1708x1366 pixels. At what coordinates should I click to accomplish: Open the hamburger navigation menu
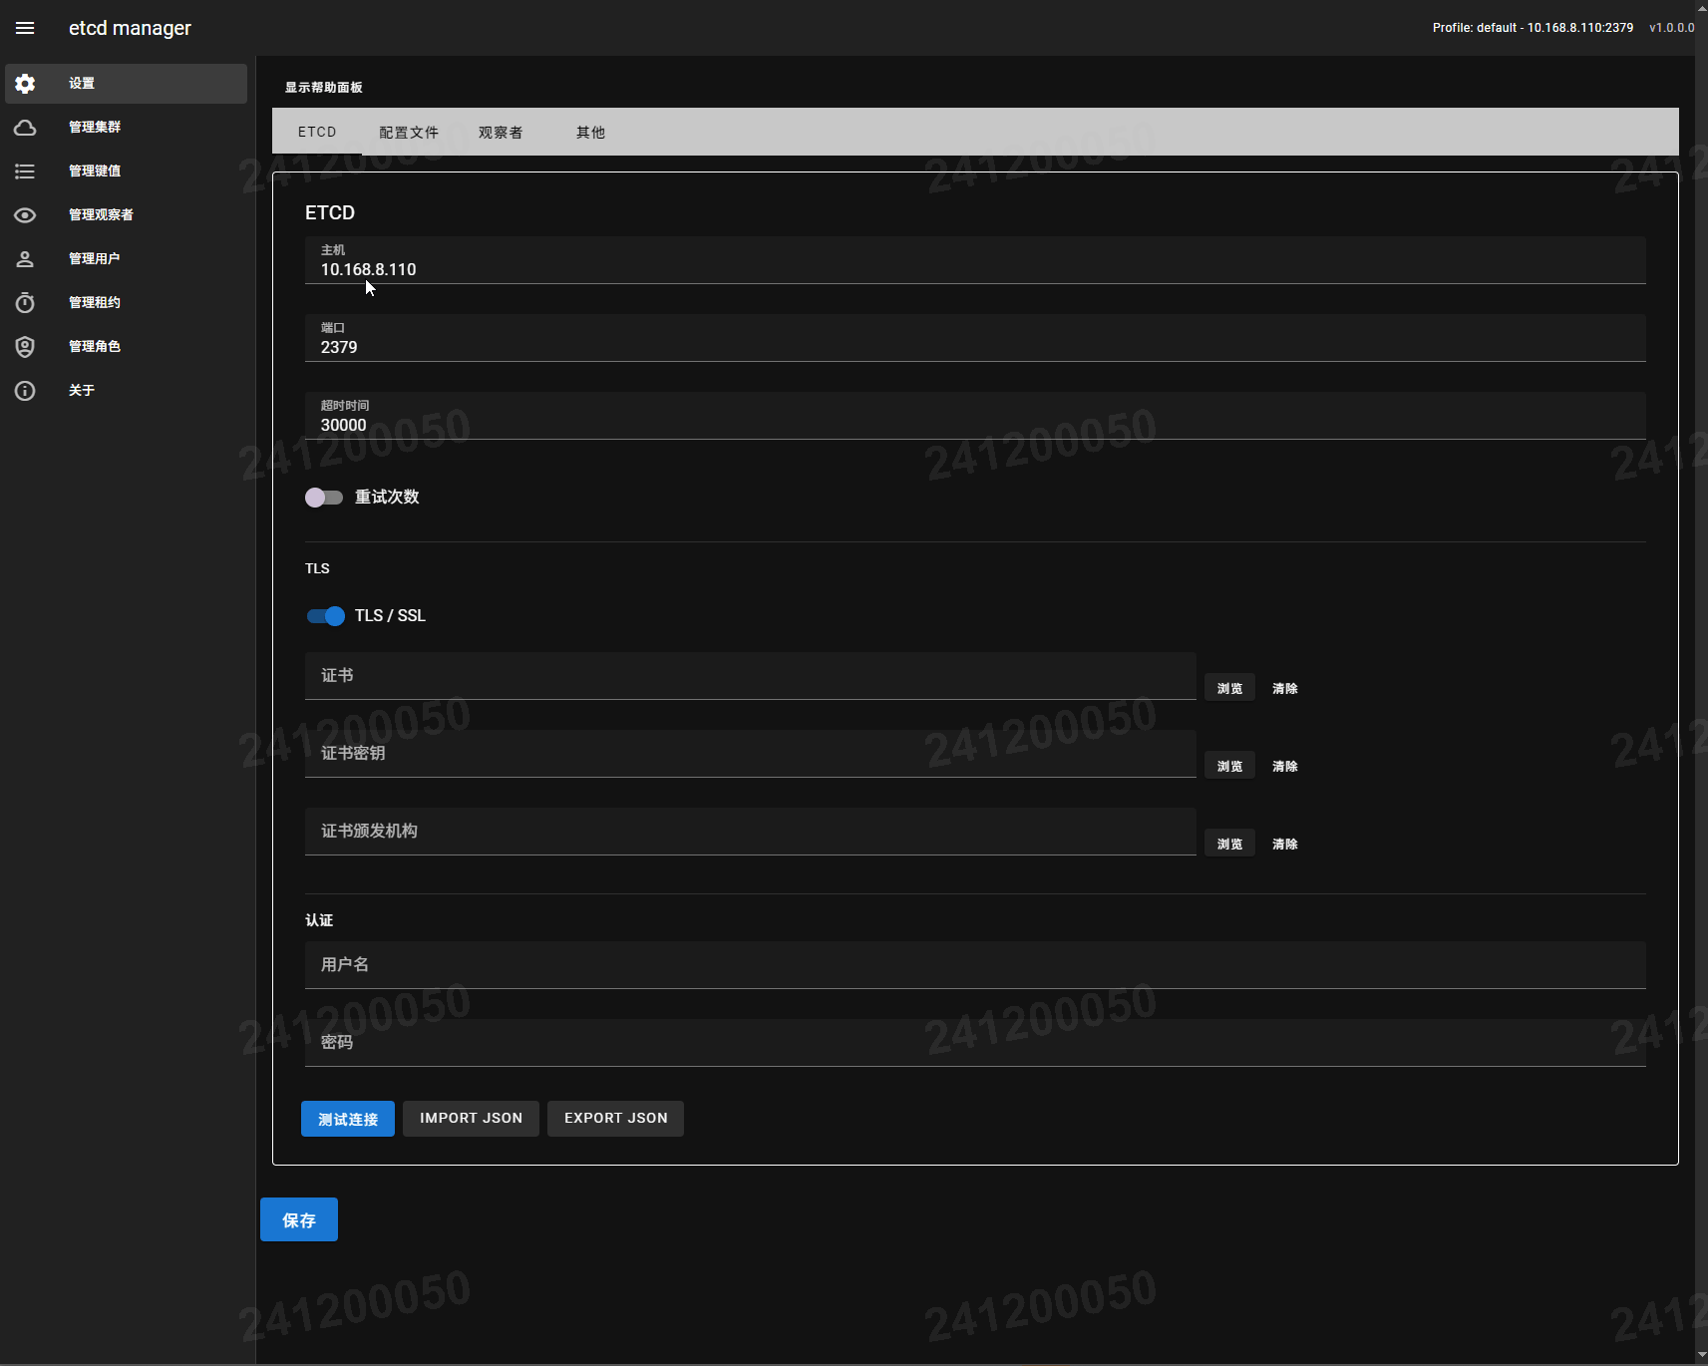25,28
